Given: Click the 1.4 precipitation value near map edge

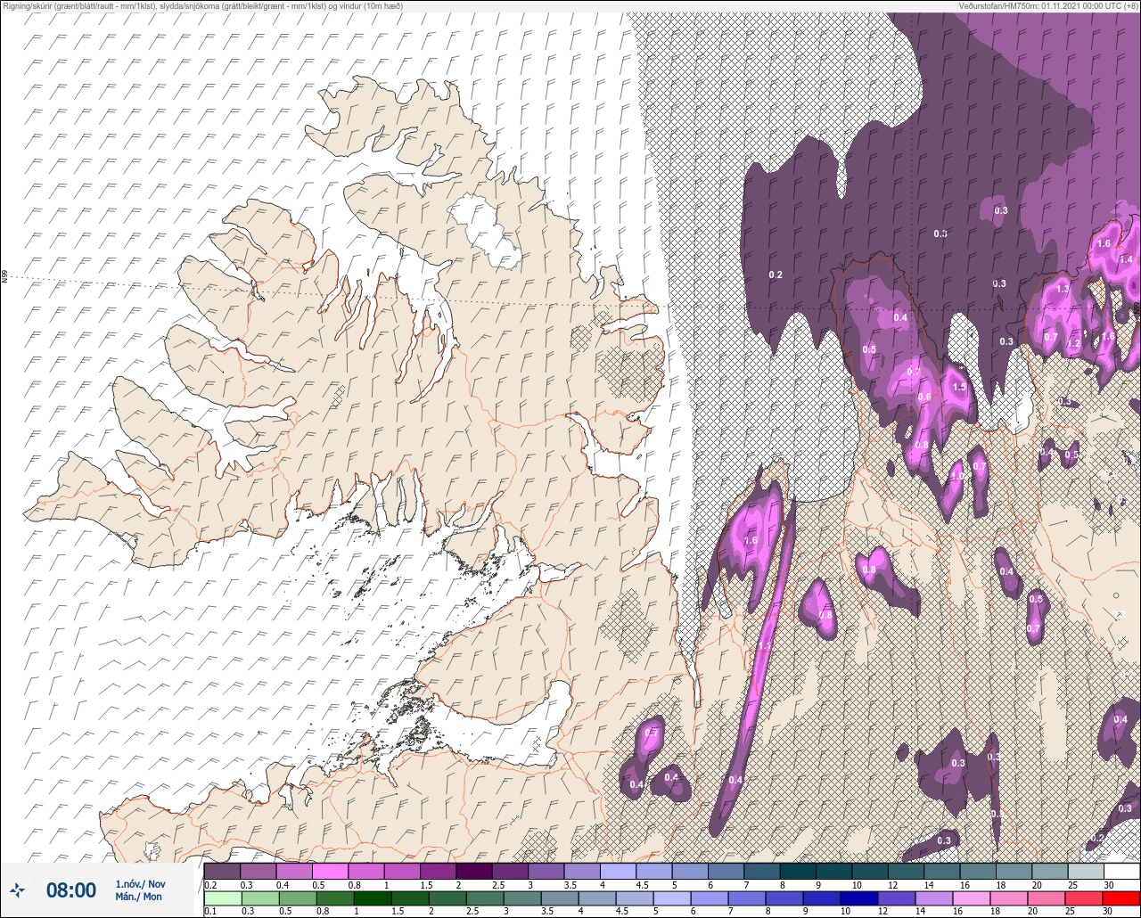Looking at the screenshot, I should pyautogui.click(x=1125, y=259).
